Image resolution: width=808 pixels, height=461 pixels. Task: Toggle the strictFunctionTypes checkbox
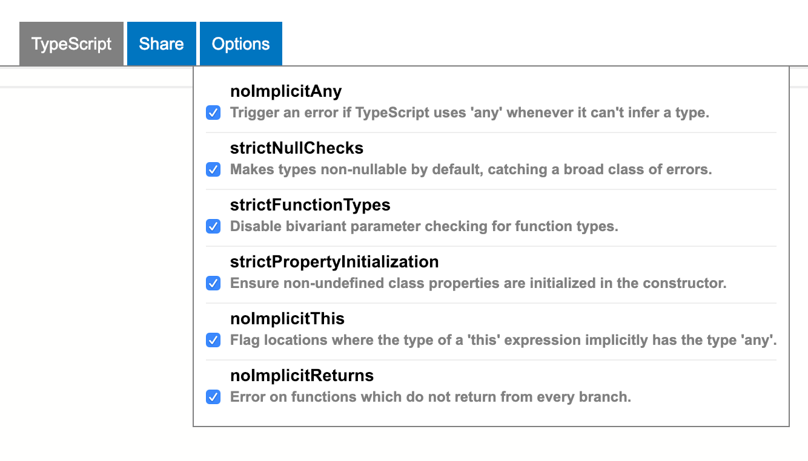pyautogui.click(x=213, y=226)
